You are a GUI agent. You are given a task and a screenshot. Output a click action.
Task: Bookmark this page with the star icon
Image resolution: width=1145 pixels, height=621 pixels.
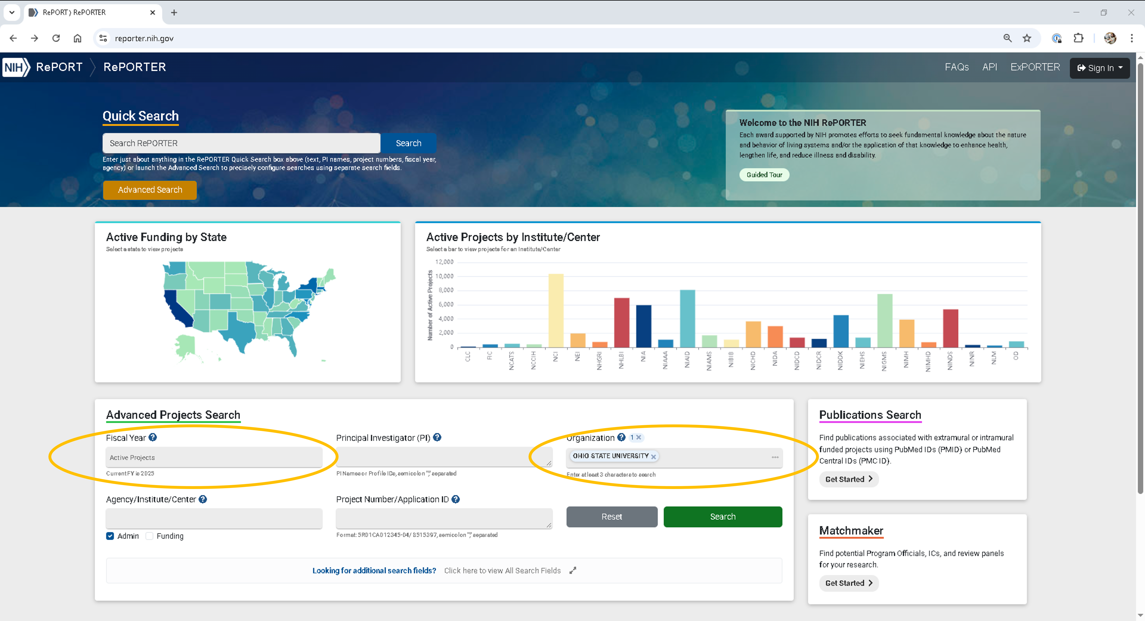click(x=1027, y=38)
